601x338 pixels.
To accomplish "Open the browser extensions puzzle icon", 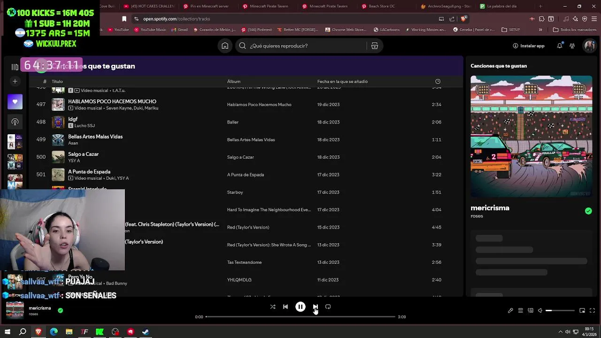I will [541, 19].
